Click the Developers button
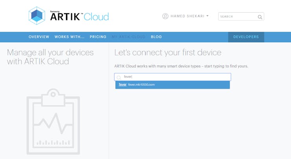Image resolution: width=291 pixels, height=159 pixels. coord(246,37)
